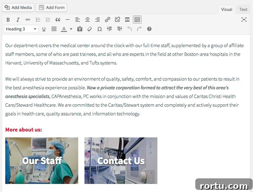This screenshot has height=192, width=253.
Task: Switch to the Visual editor tab
Action: point(227,10)
